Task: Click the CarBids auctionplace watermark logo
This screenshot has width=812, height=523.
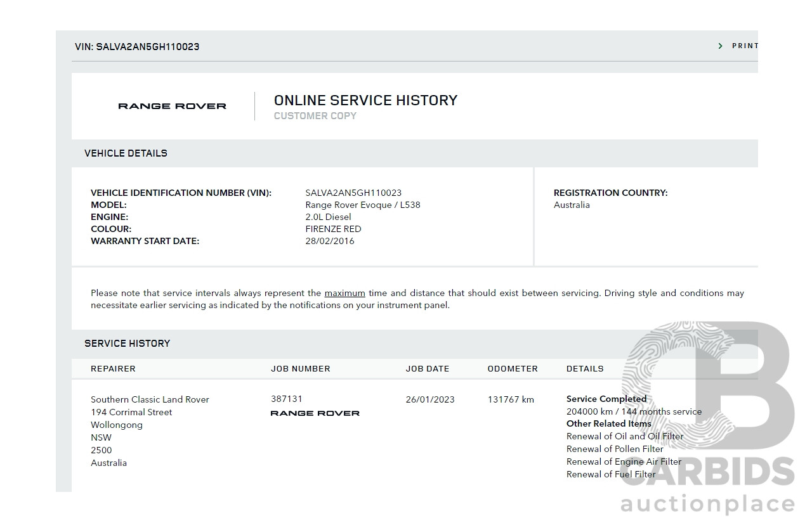Action: point(707,418)
